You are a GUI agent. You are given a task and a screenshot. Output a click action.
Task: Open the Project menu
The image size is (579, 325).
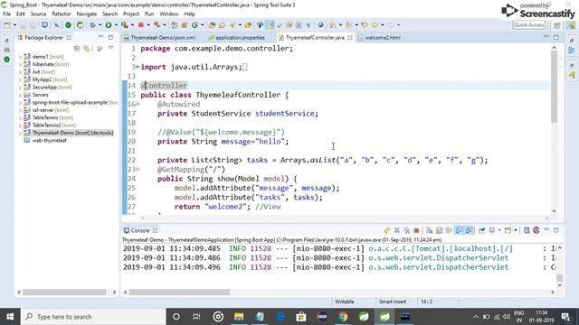[130, 14]
